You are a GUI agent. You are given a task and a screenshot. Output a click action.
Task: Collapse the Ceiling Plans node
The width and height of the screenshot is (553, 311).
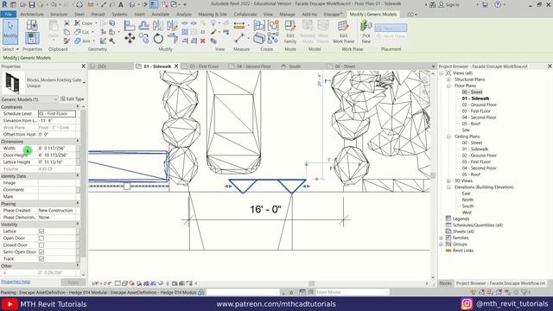pyautogui.click(x=449, y=136)
